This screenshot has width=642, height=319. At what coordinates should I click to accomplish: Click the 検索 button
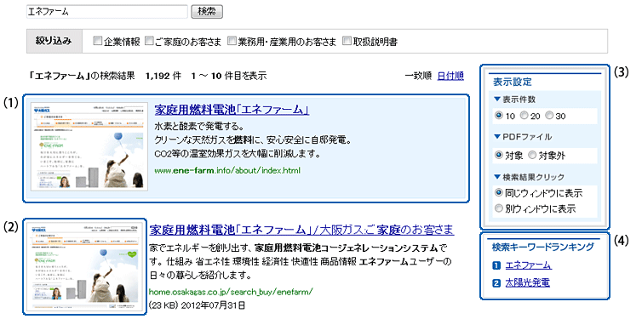pyautogui.click(x=207, y=12)
